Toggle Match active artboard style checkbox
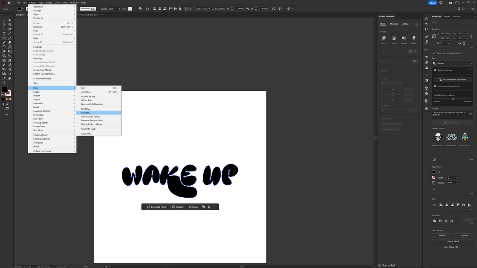 435,86
